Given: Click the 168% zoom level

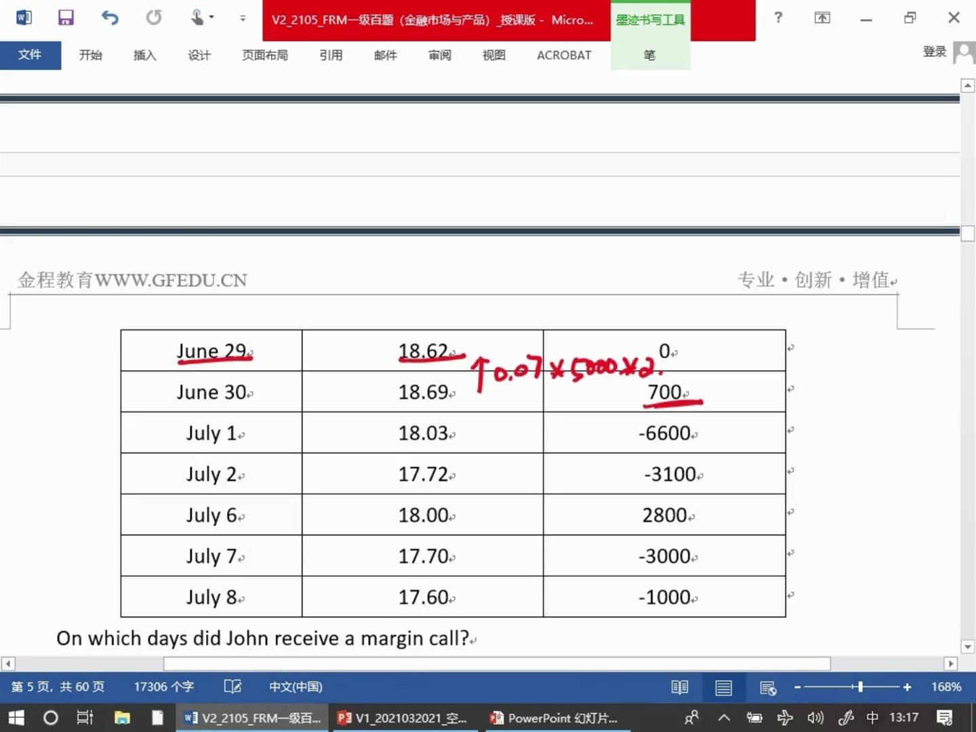Looking at the screenshot, I should 946,687.
